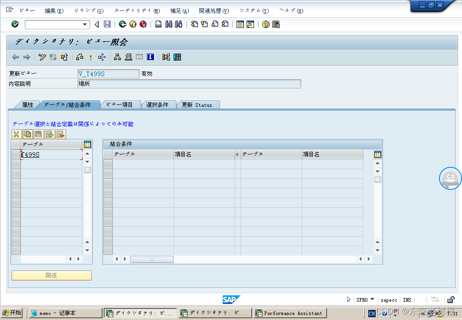Click the Delete Row button above table list
Viewport: 462px width, 320px height.
point(61,134)
